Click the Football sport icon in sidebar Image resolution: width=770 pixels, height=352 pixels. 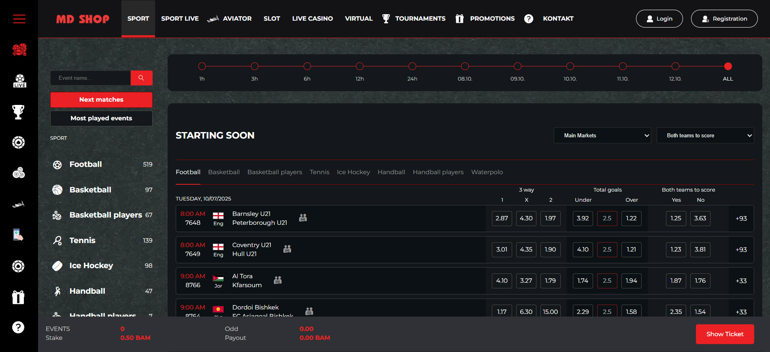pyautogui.click(x=57, y=165)
